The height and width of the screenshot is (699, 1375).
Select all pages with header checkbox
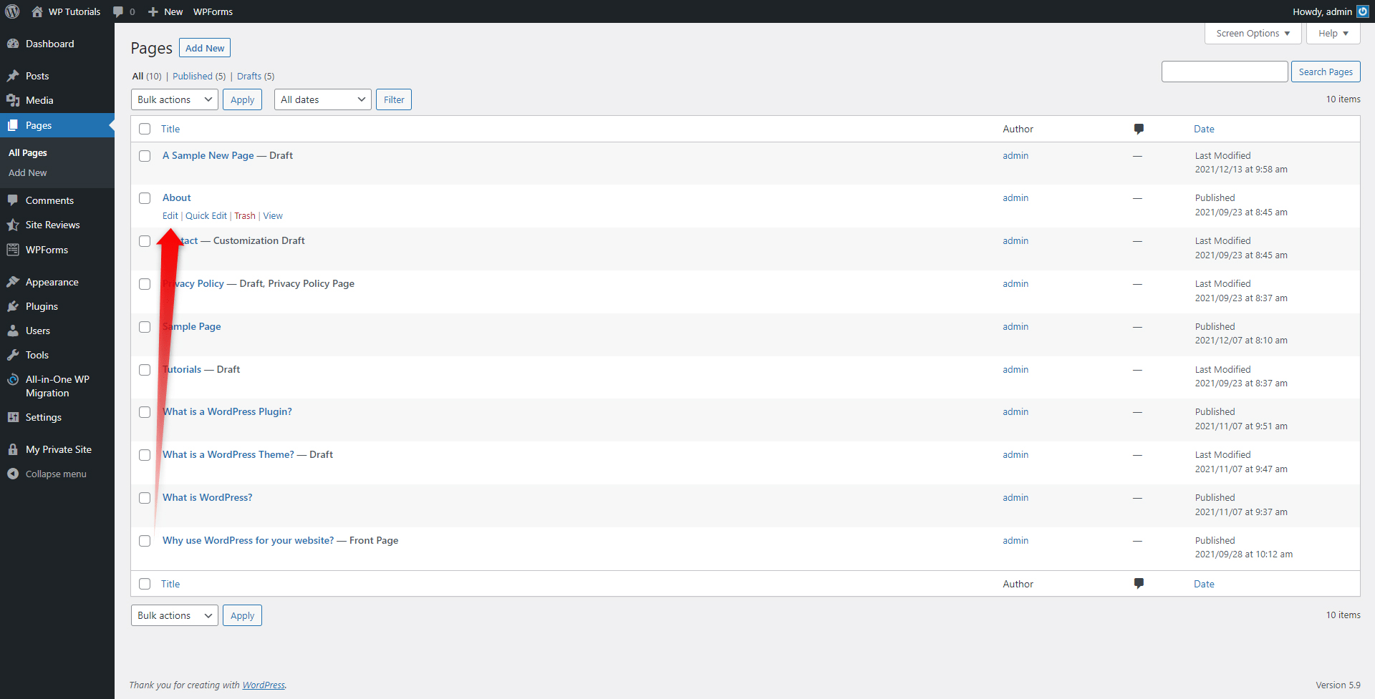(145, 129)
